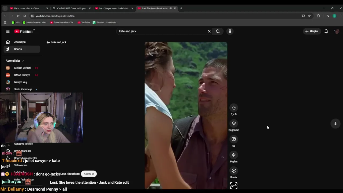Skip to next Short with down arrow
Image resolution: width=343 pixels, height=193 pixels.
tap(335, 124)
